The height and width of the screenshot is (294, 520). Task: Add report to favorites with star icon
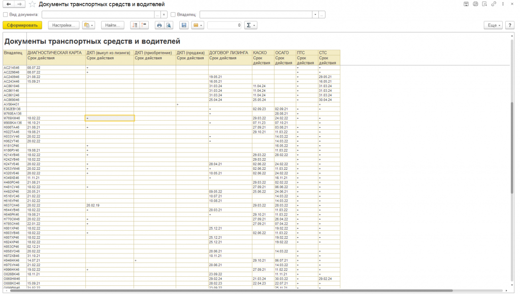click(x=33, y=4)
